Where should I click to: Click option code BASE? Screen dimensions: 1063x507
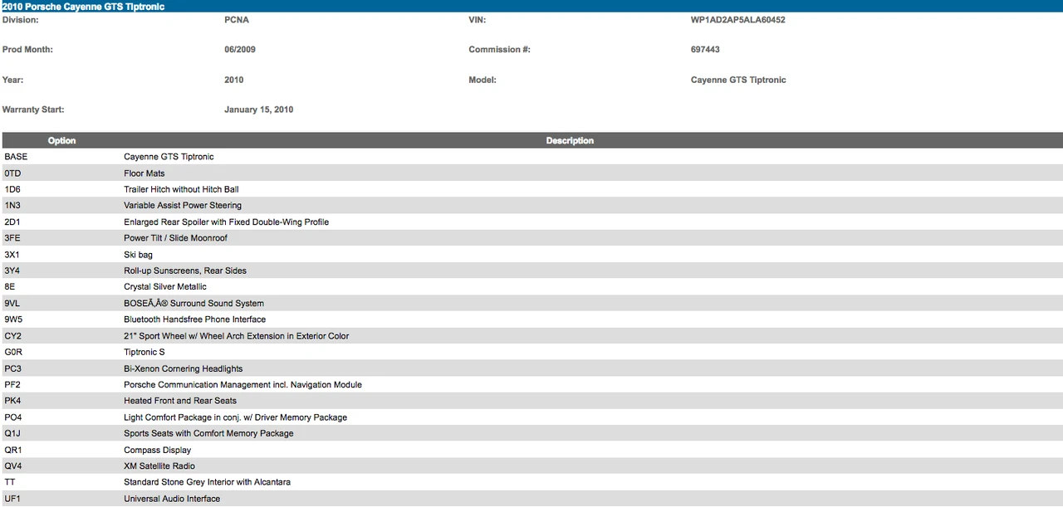pyautogui.click(x=16, y=157)
